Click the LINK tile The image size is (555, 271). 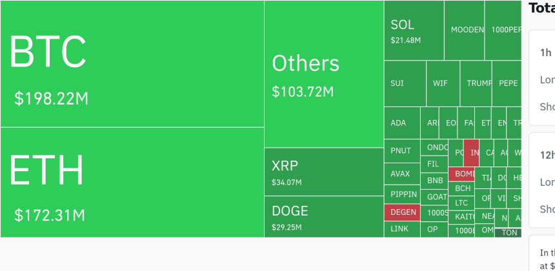tap(402, 229)
